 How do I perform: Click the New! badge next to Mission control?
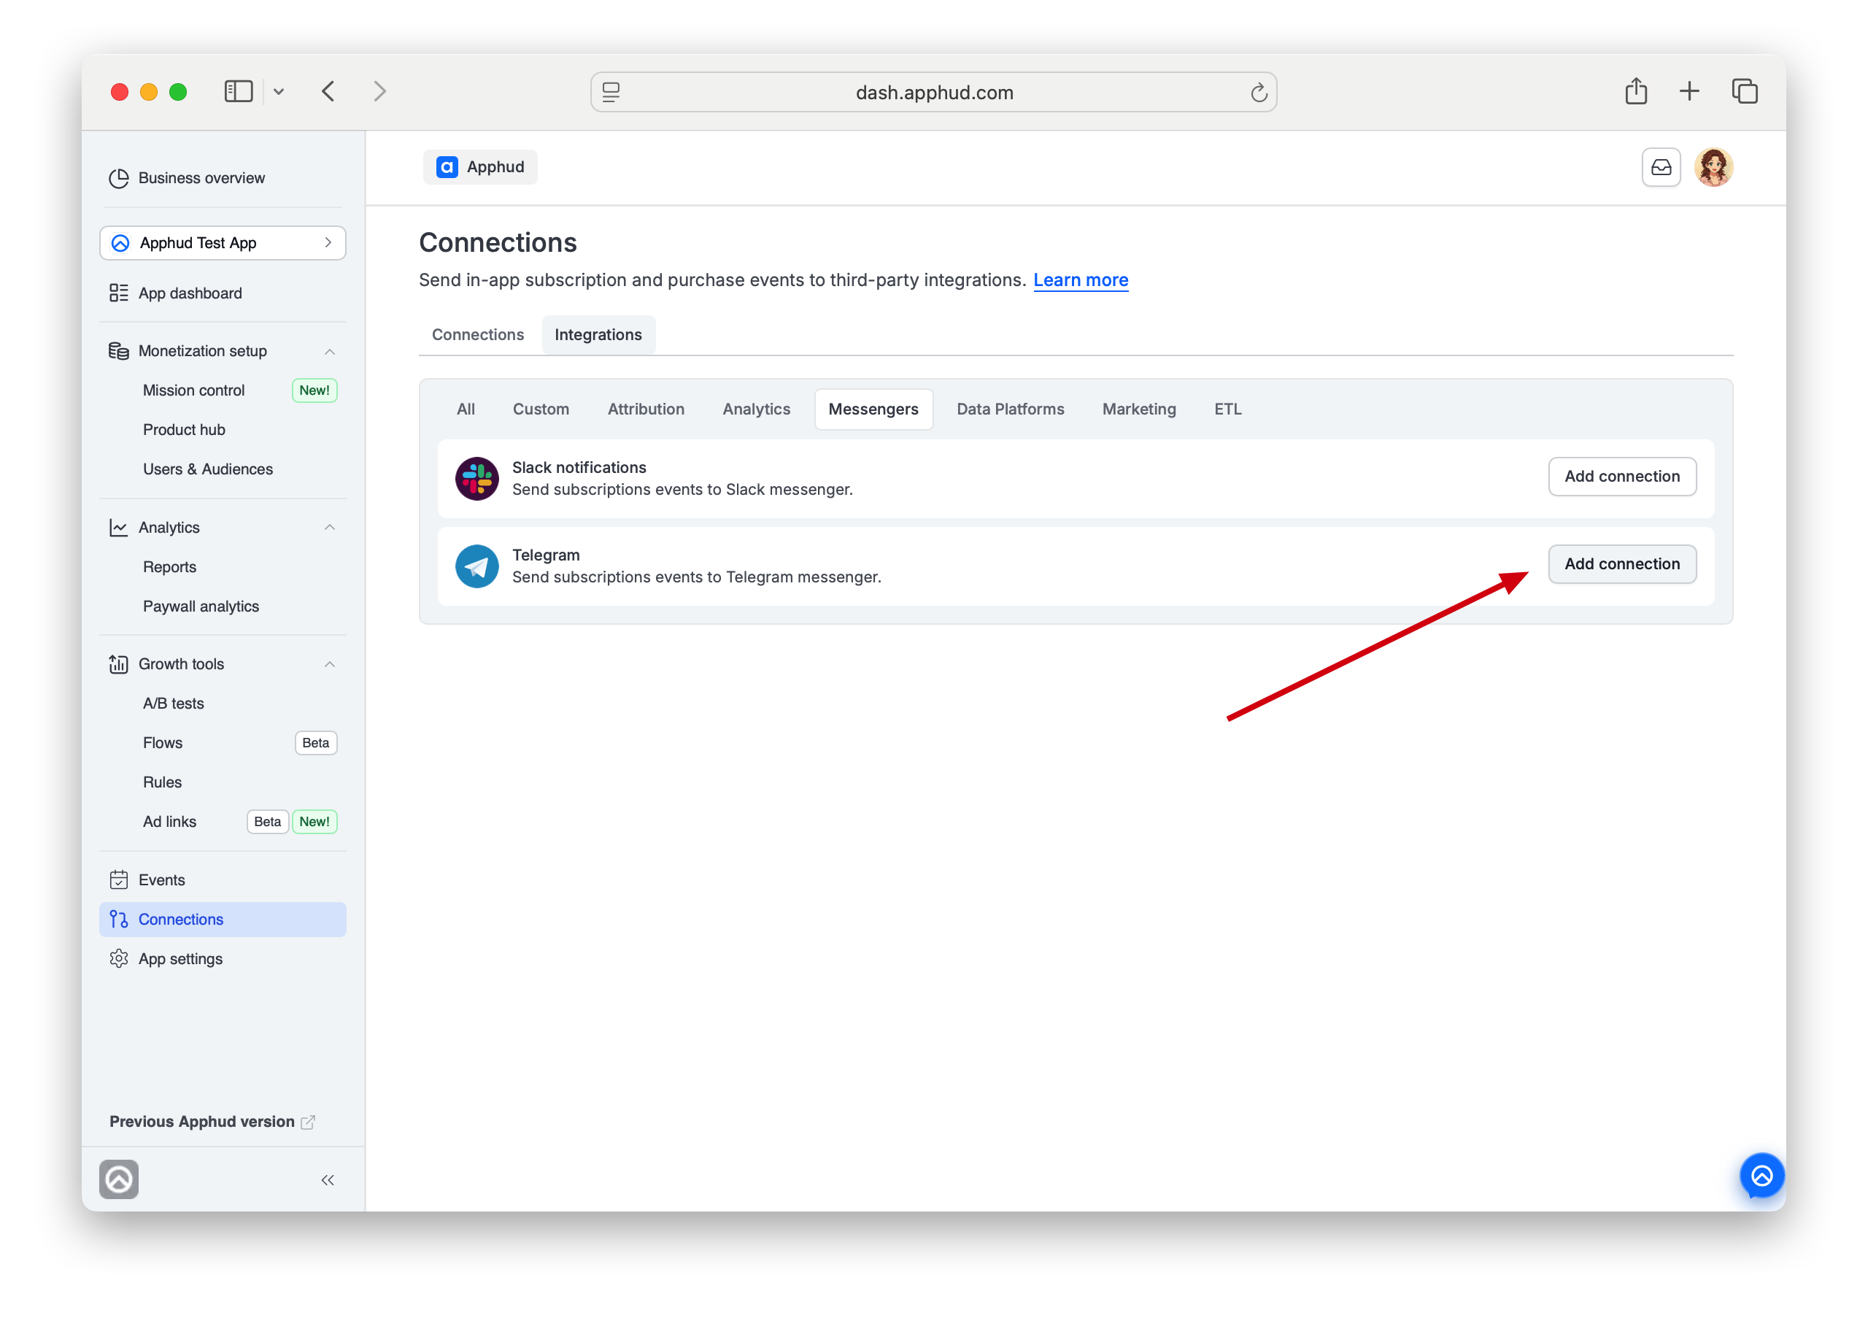(314, 390)
